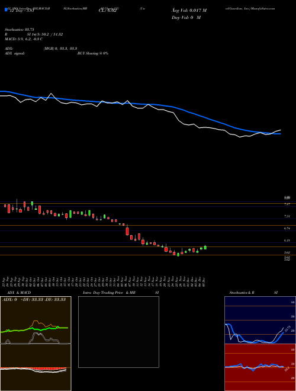Click the lowest green candle at the chart bottom
This screenshot has width=296, height=391.
(178, 255)
